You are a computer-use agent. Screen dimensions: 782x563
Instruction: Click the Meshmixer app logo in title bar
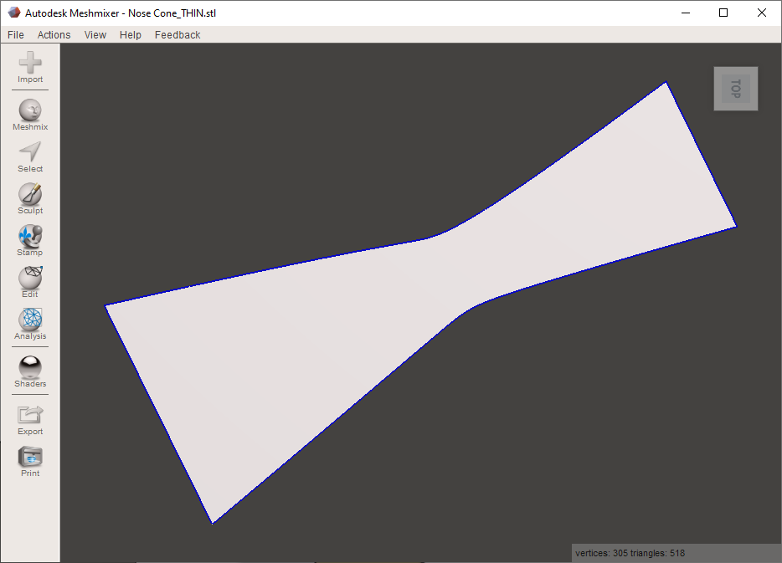click(14, 13)
